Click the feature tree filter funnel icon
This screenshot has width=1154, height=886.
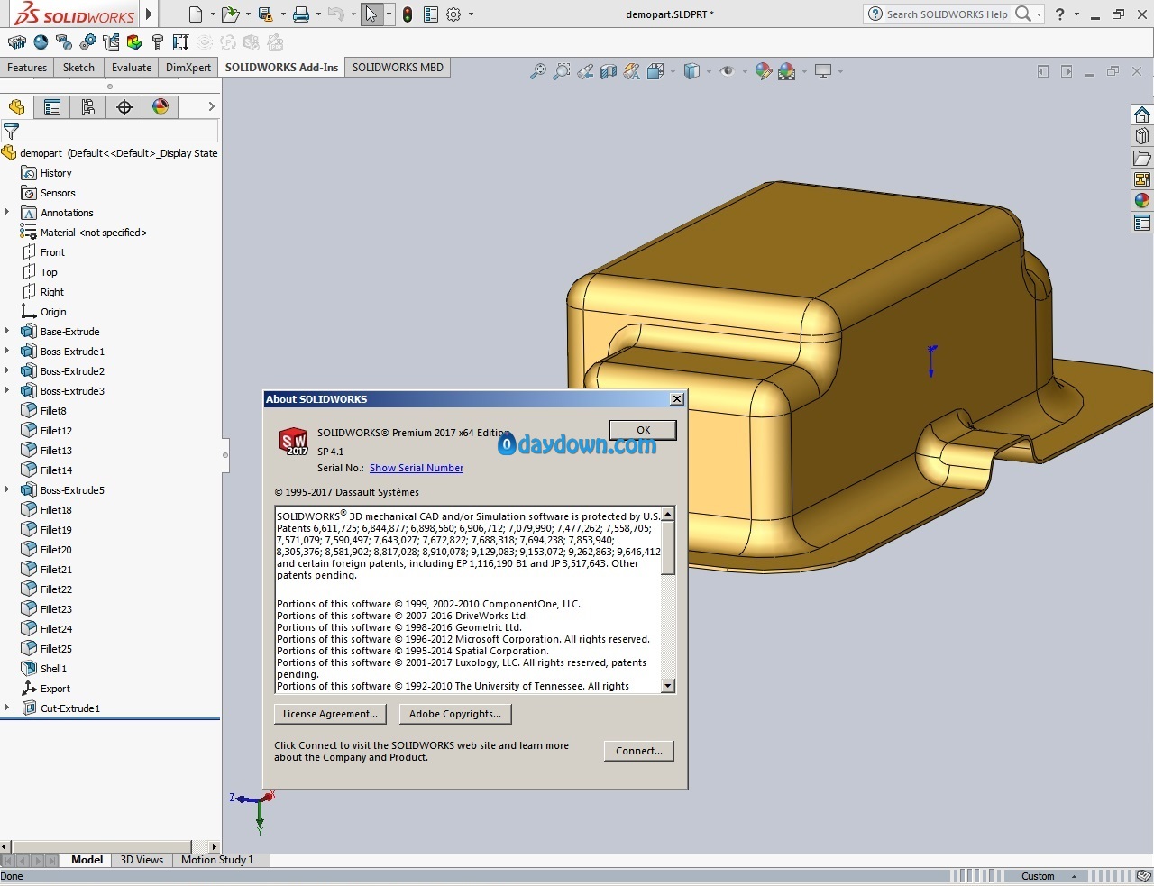tap(12, 132)
